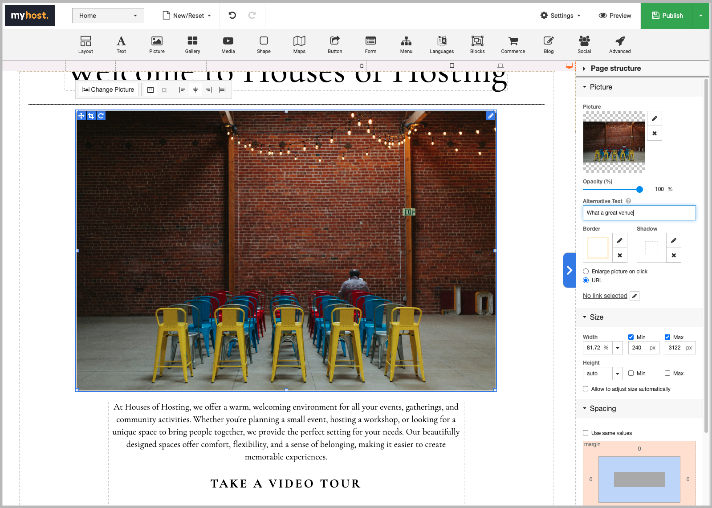Viewport: 712px width, 508px height.
Task: Enable Allow to adjust size automatically
Action: [x=586, y=389]
